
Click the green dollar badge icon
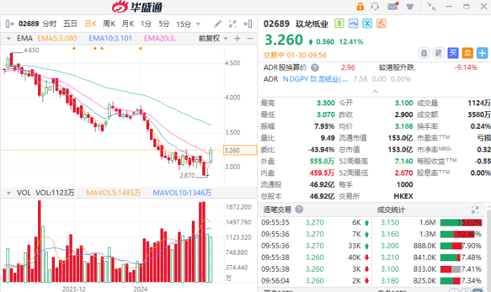point(339,24)
